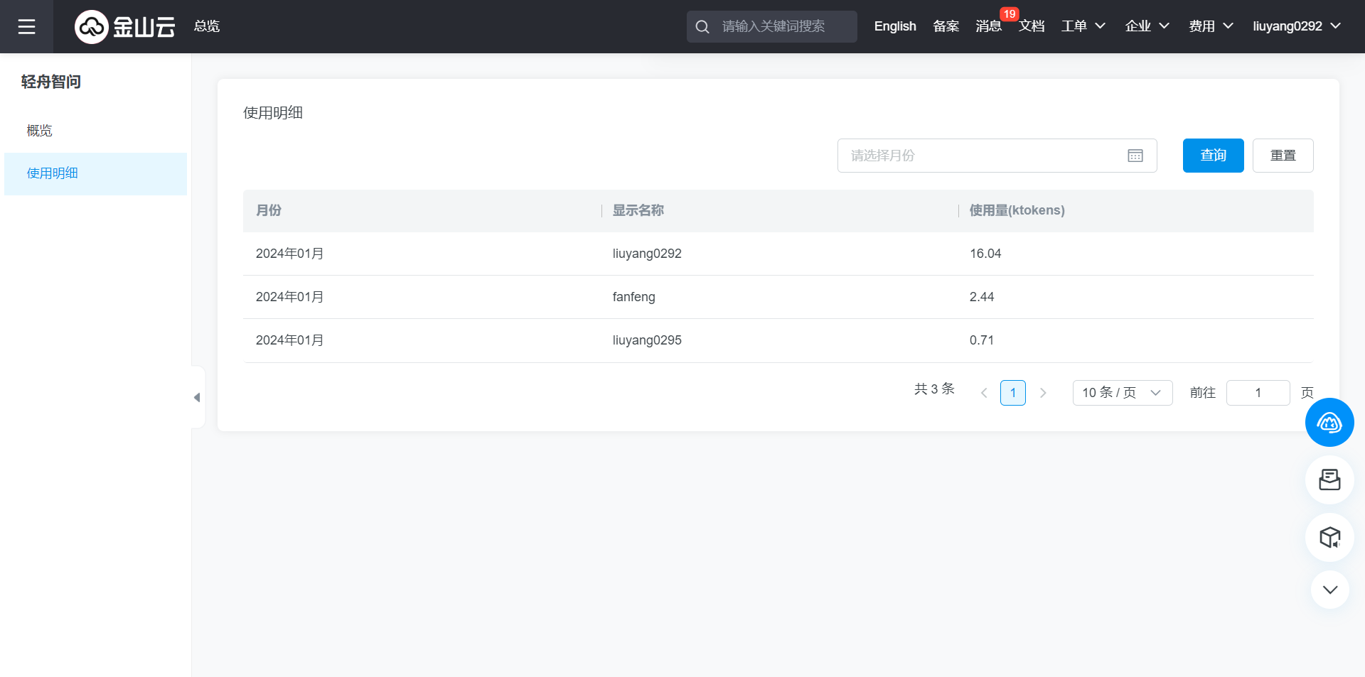Click the 重置 button
Viewport: 1365px width, 677px height.
1283,156
